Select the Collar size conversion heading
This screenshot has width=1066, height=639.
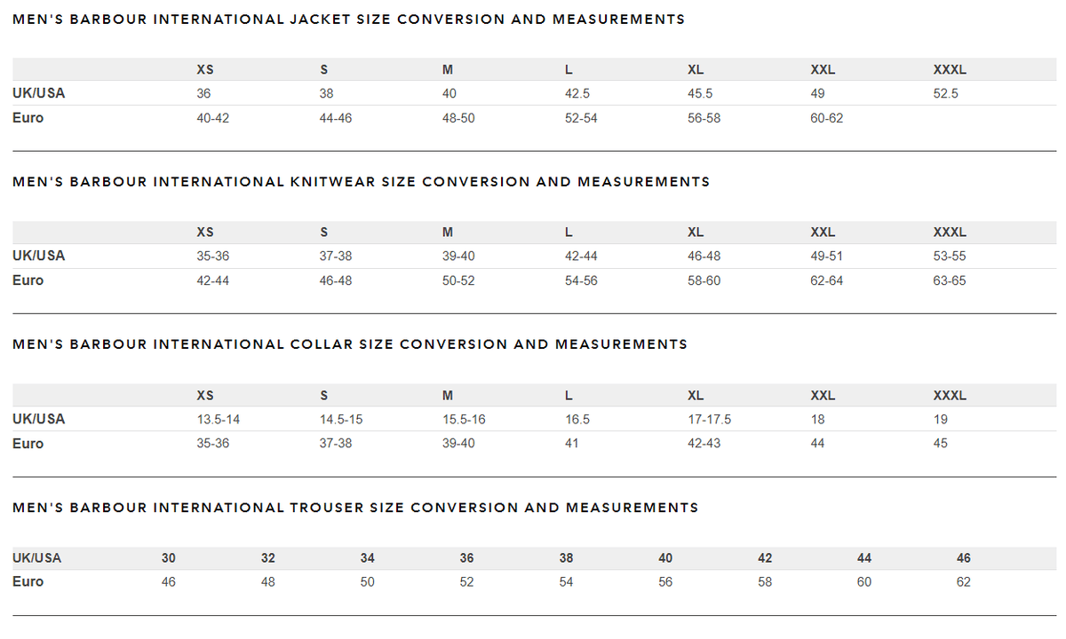coord(350,344)
